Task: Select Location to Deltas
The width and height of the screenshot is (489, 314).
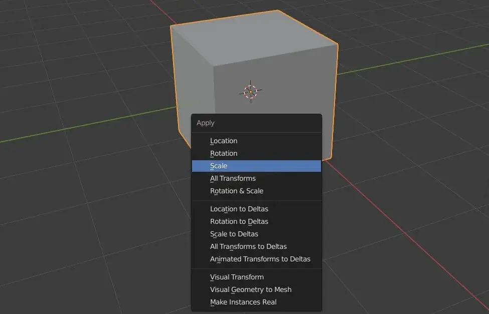Action: click(256, 209)
